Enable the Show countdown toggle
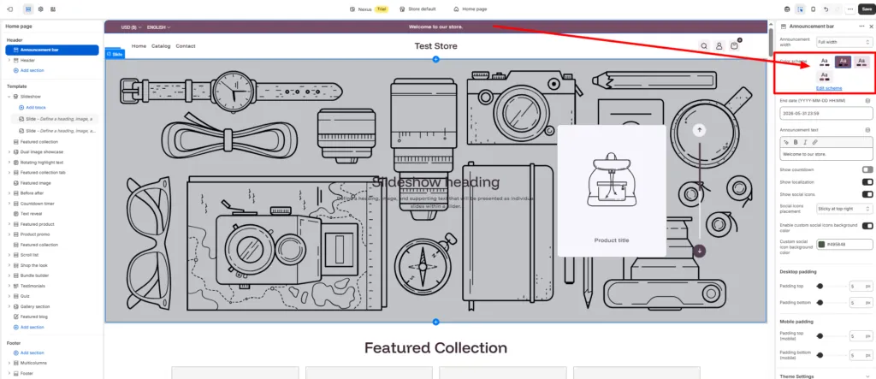The image size is (876, 379). pos(867,169)
